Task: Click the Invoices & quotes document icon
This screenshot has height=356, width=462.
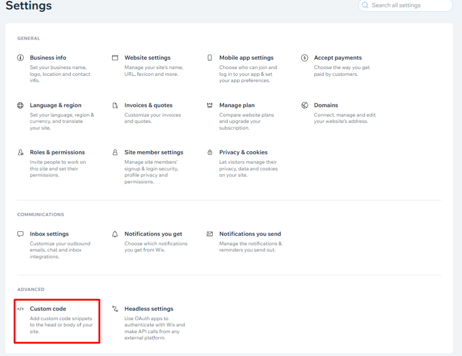Action: (x=115, y=105)
